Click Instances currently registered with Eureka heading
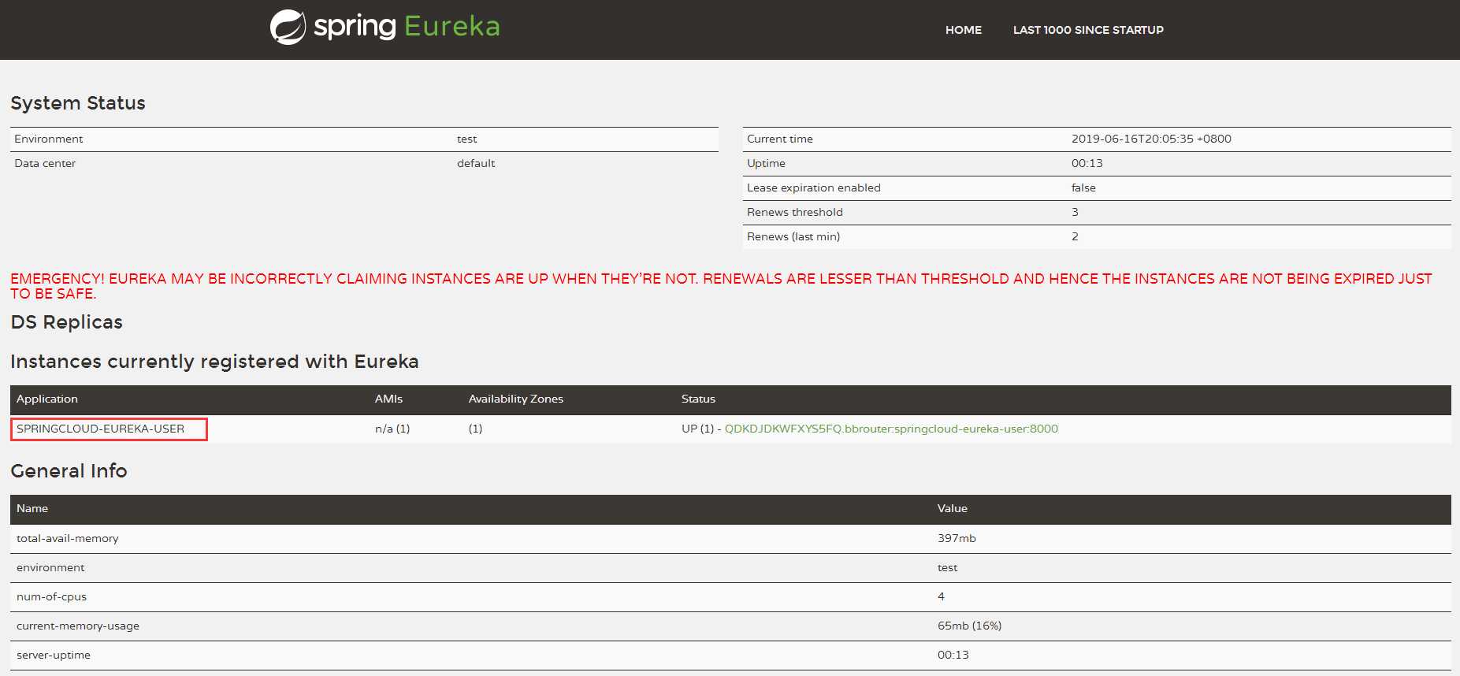The image size is (1460, 676). (x=214, y=362)
